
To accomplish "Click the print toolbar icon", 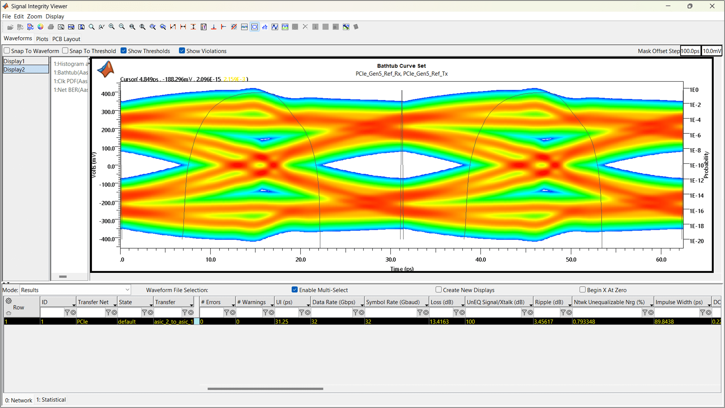I will click(51, 27).
